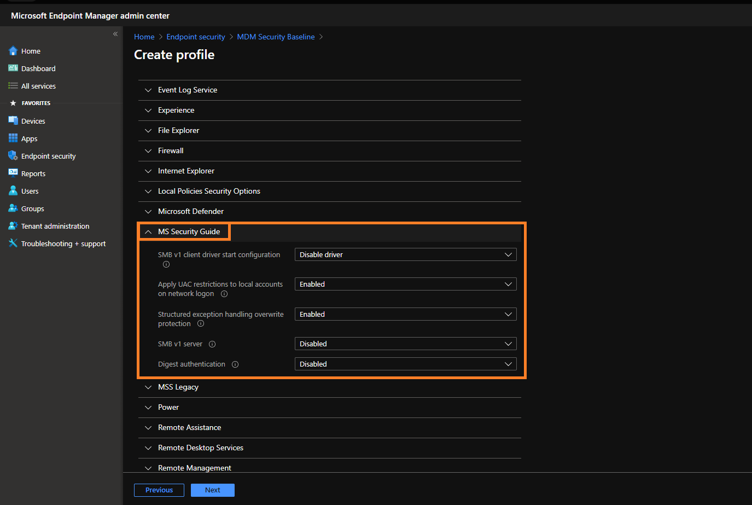The image size is (752, 505).
Task: Expand the Remote Management section
Action: coord(330,466)
